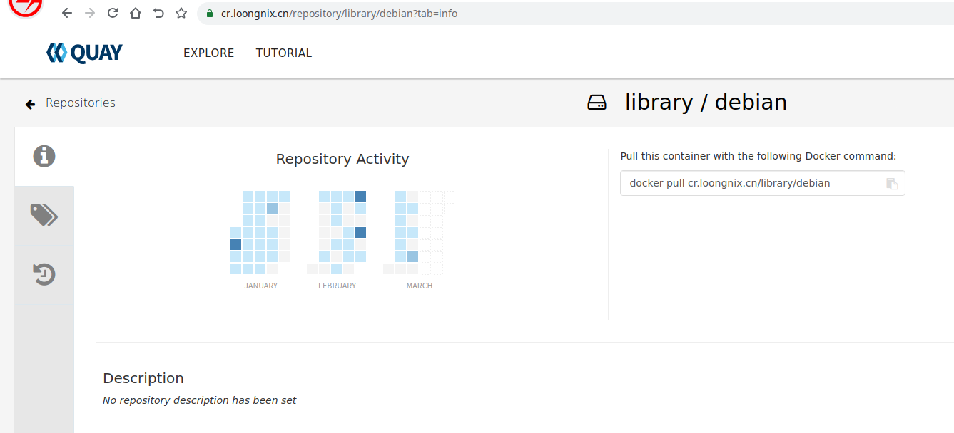Click the back arrow beside Repositories
This screenshot has height=433, width=954.
30,104
